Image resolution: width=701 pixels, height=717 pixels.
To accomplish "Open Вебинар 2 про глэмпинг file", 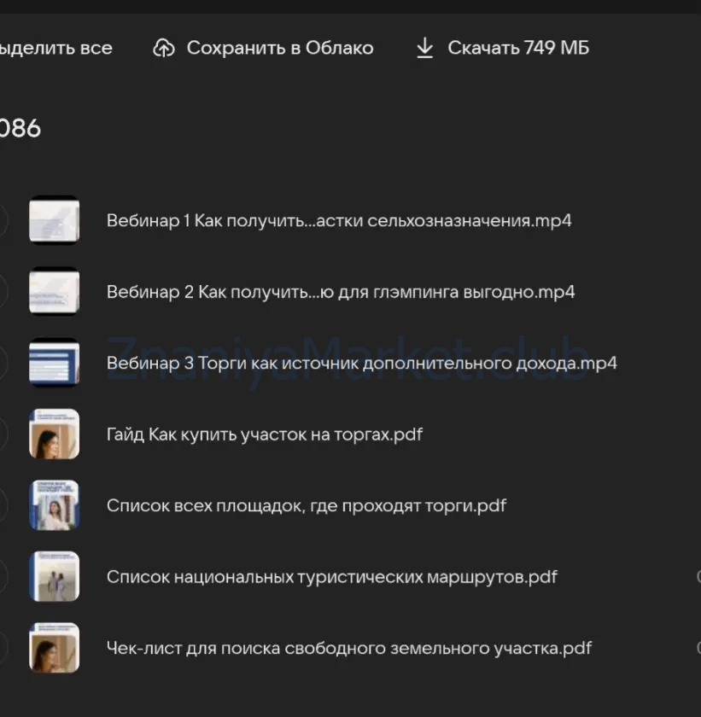I will [x=341, y=291].
